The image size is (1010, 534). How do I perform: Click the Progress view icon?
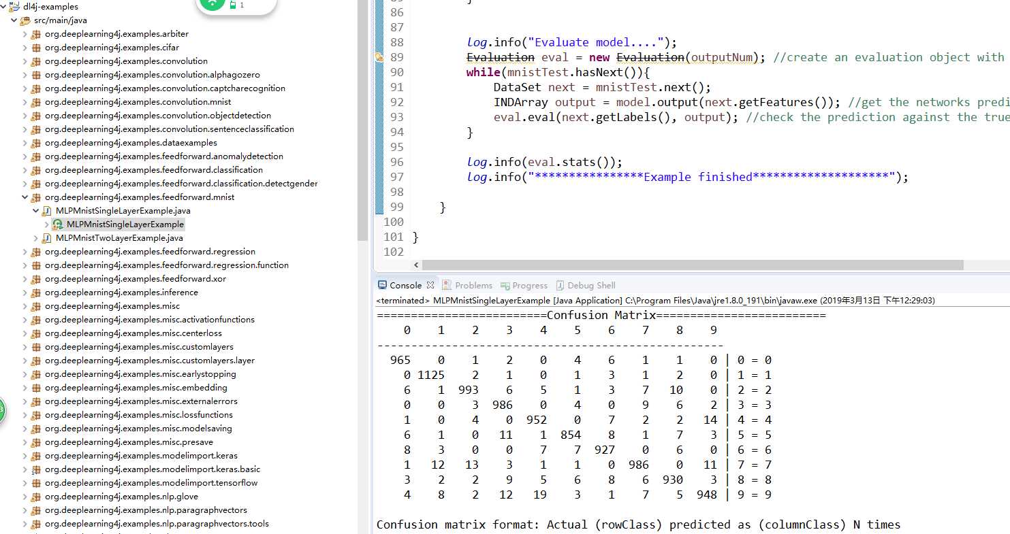[x=505, y=286]
